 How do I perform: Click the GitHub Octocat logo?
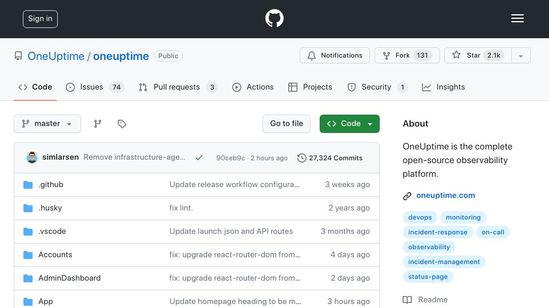(274, 18)
